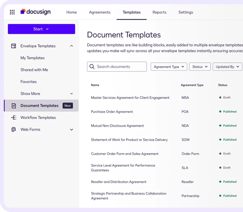Switch to the Agreements tab
The image size is (243, 212).
[100, 12]
